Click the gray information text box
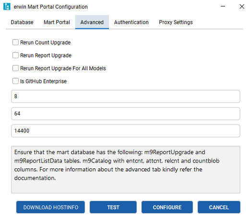 (126, 170)
